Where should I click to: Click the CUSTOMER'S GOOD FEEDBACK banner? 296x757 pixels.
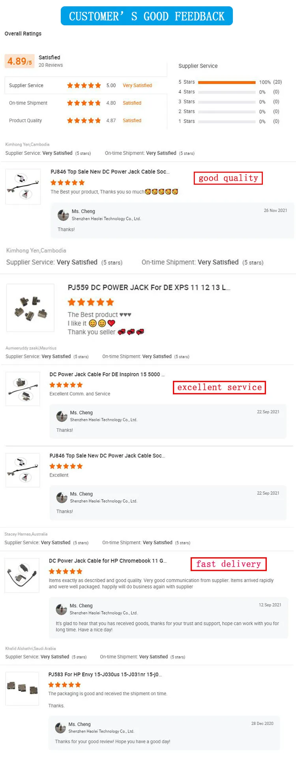[x=148, y=15]
